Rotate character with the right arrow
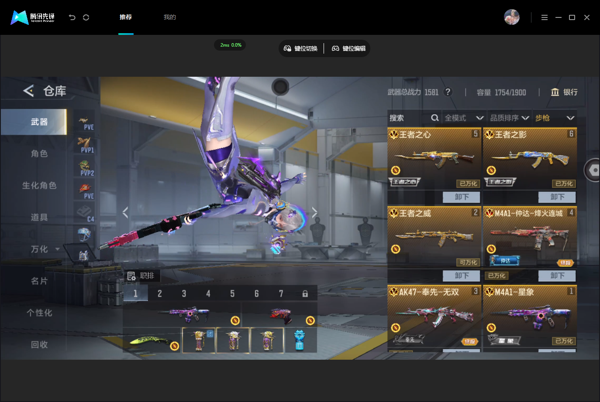 pos(314,212)
